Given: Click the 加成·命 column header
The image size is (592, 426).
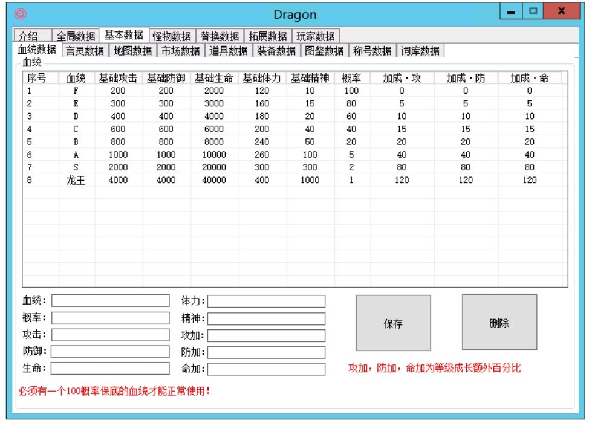Looking at the screenshot, I should (x=530, y=78).
